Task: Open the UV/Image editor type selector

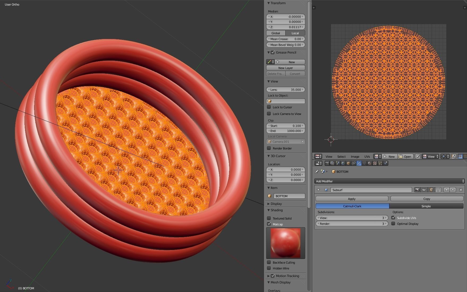Action: (x=318, y=156)
